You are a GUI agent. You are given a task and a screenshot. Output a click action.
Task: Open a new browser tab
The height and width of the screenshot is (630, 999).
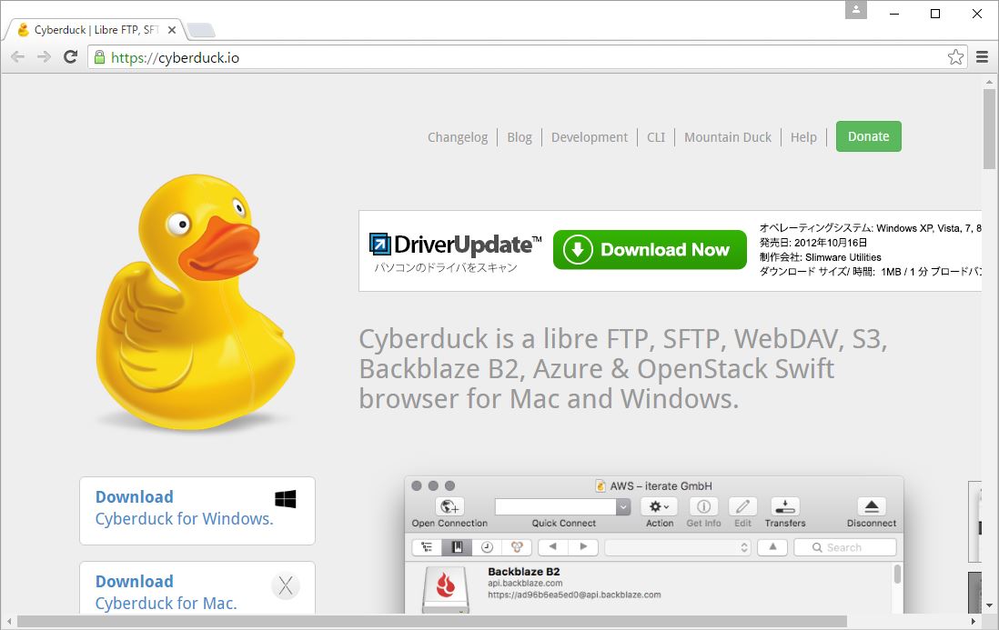coord(201,30)
